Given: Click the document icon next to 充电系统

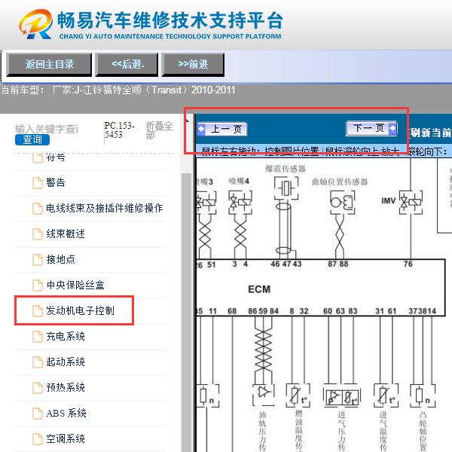Looking at the screenshot, I should click(x=38, y=337).
